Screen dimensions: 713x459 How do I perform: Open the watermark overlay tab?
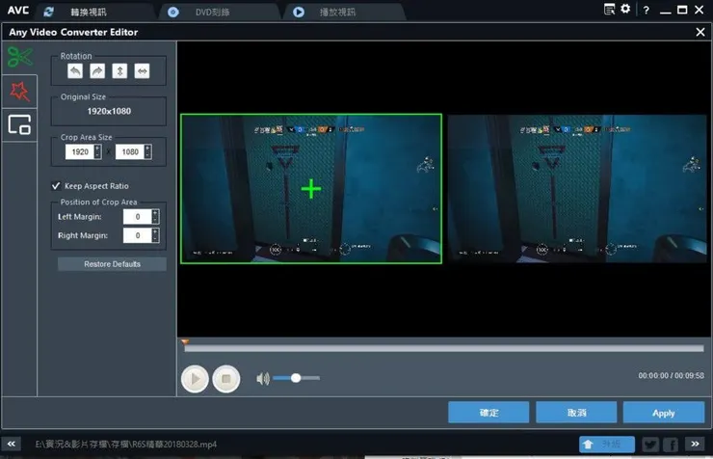19,124
